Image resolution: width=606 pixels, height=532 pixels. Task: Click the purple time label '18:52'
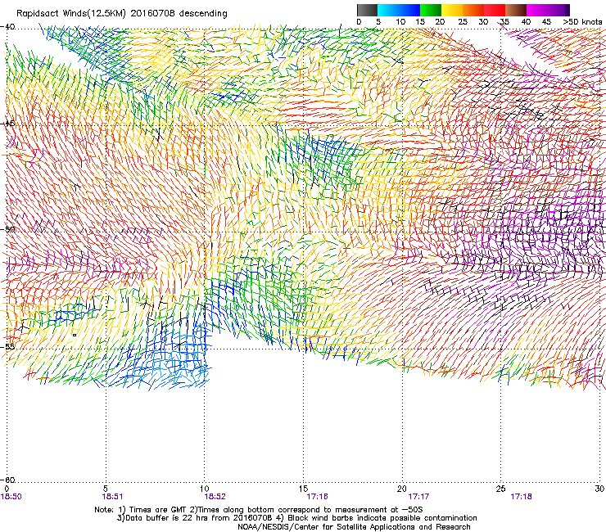215,497
